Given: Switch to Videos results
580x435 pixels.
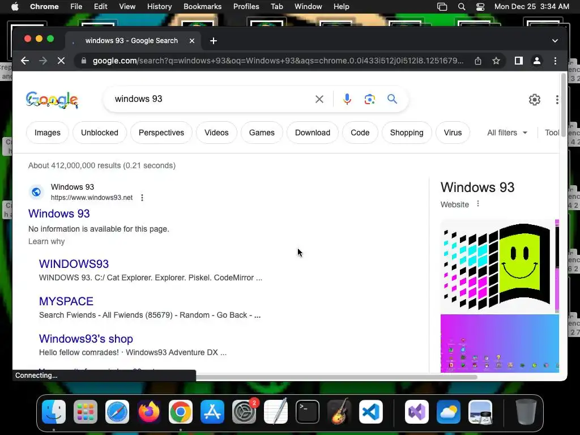Looking at the screenshot, I should click(216, 133).
